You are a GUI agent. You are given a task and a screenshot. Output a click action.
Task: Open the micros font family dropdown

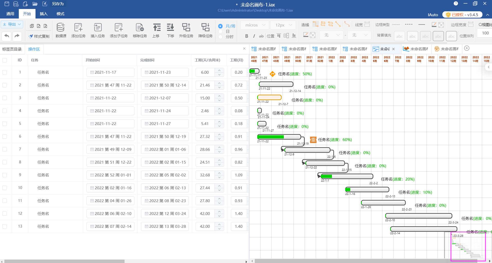(x=255, y=25)
